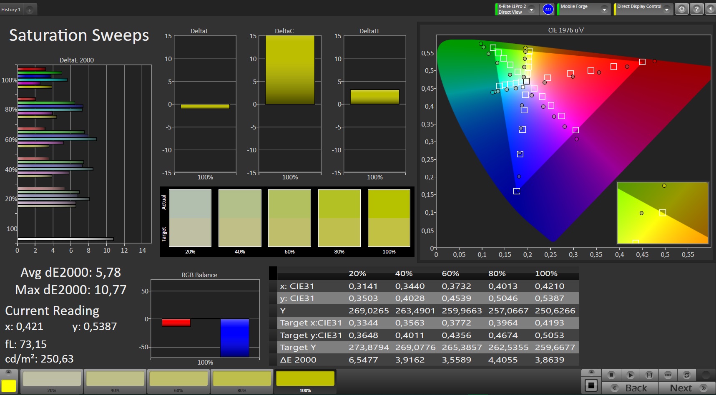Click the refresh loop icon
Image resolution: width=716 pixels, height=395 pixels.
(x=687, y=375)
